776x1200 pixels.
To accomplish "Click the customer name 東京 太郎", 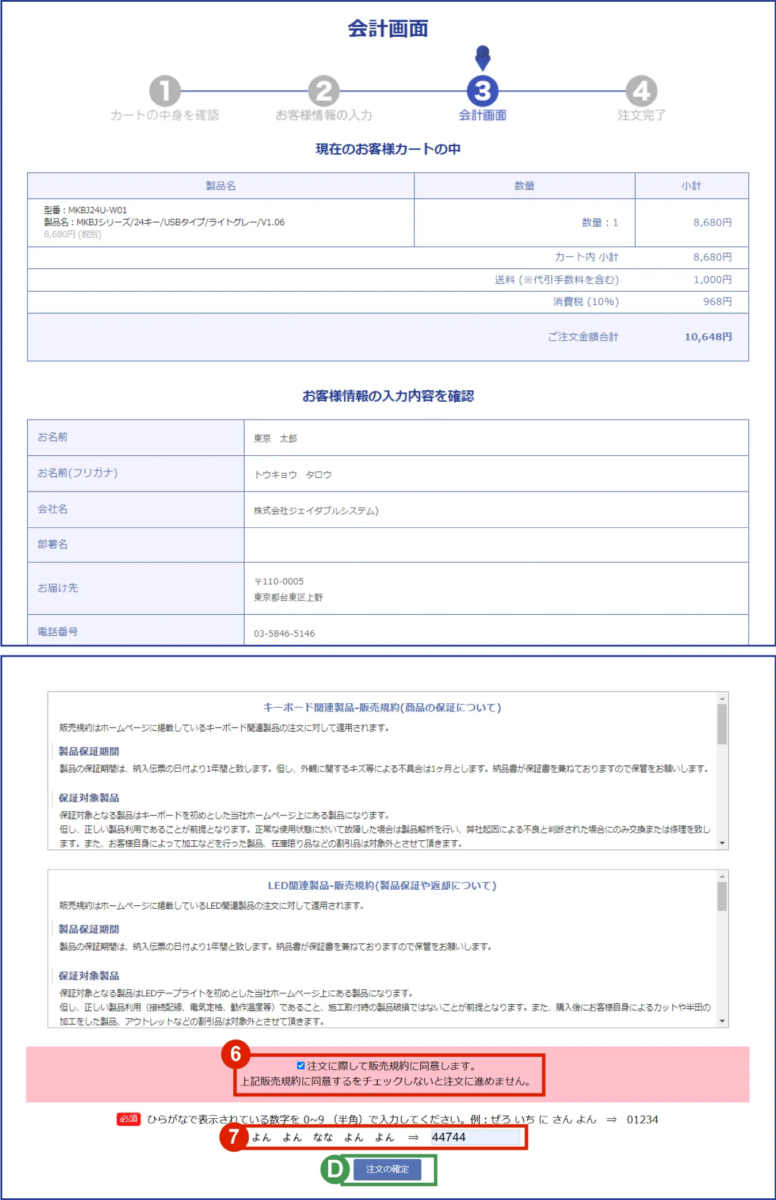I will 275,439.
